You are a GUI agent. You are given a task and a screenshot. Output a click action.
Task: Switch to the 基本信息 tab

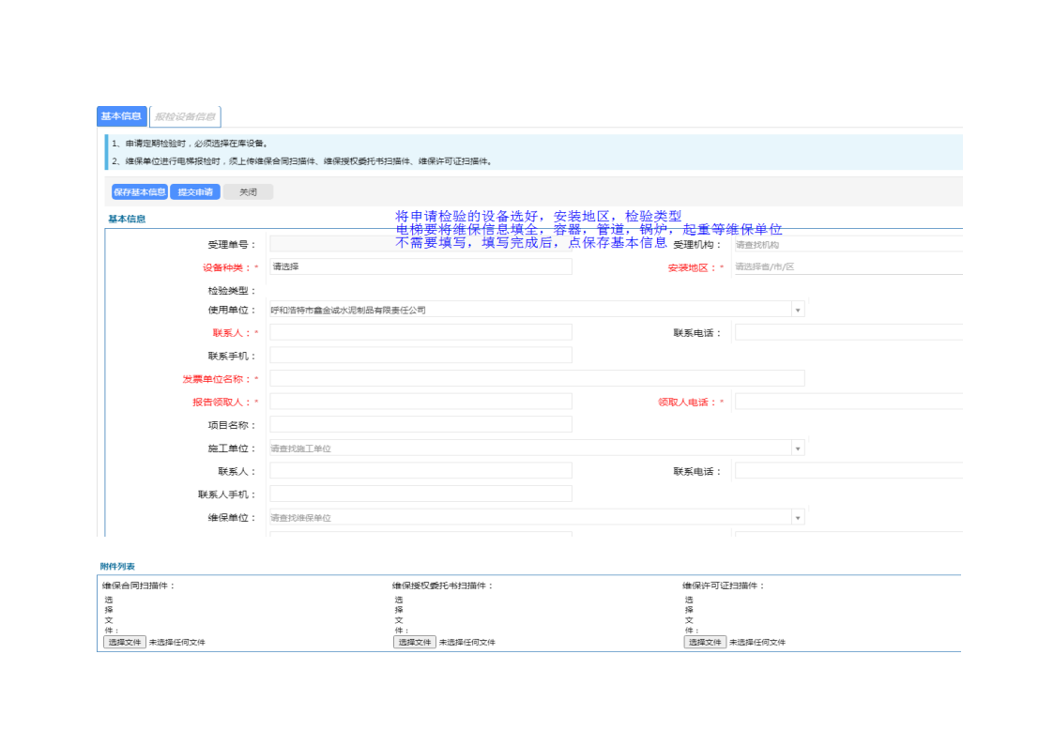click(x=122, y=116)
